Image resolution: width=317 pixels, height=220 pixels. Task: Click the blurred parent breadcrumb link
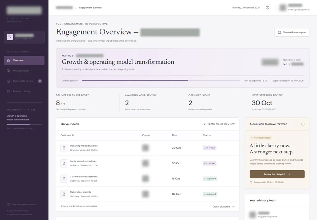click(64, 8)
